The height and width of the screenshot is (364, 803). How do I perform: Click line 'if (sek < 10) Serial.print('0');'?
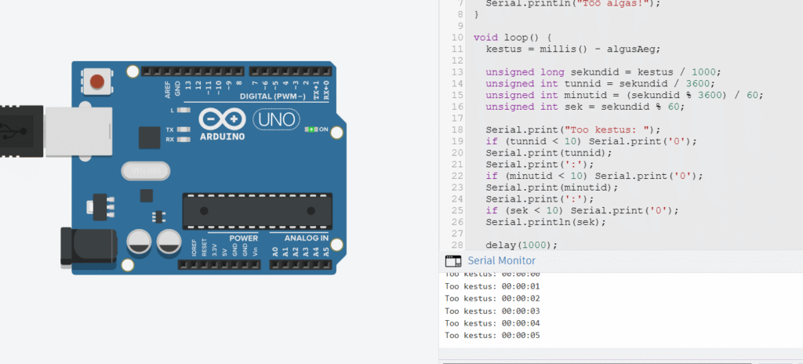tap(583, 211)
